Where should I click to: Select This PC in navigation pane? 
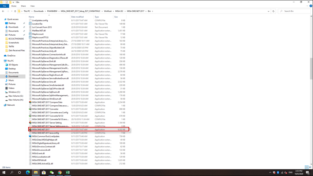click(10, 61)
